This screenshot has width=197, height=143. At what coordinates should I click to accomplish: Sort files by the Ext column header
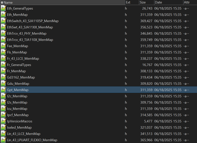[x=132, y=2]
